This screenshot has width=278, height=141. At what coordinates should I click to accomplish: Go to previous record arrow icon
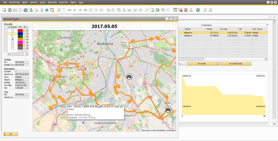[x=75, y=10]
